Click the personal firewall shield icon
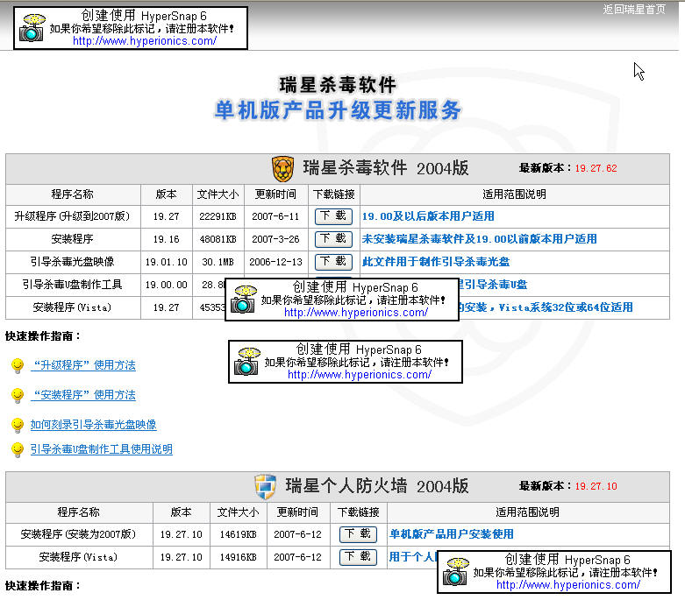Viewport: 685px width, 600px height. 266,486
